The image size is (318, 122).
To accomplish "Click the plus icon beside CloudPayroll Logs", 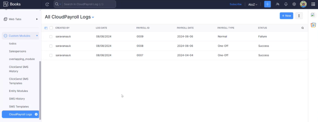I will 36,114.
